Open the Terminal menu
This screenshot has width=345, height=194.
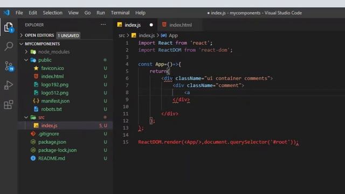120,13
